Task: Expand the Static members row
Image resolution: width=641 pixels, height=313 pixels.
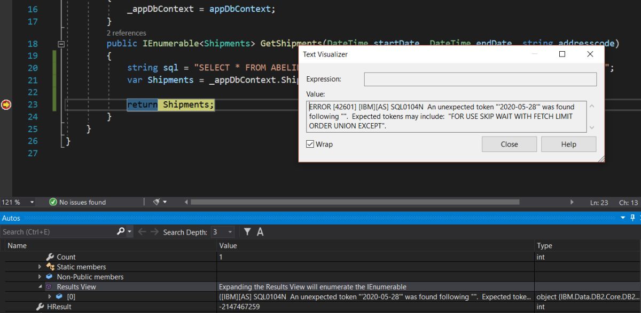Action: pos(40,267)
